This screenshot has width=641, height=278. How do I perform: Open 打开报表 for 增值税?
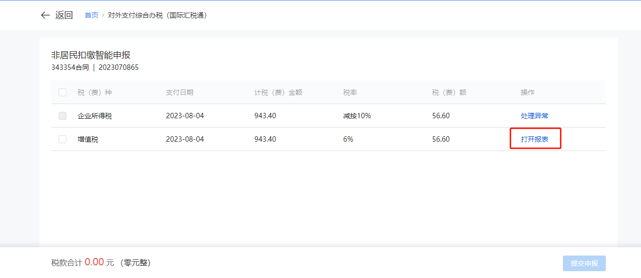click(534, 139)
